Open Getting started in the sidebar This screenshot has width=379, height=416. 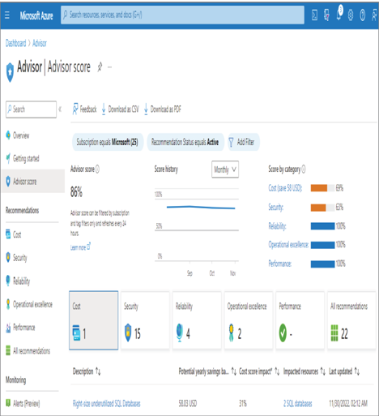click(23, 158)
